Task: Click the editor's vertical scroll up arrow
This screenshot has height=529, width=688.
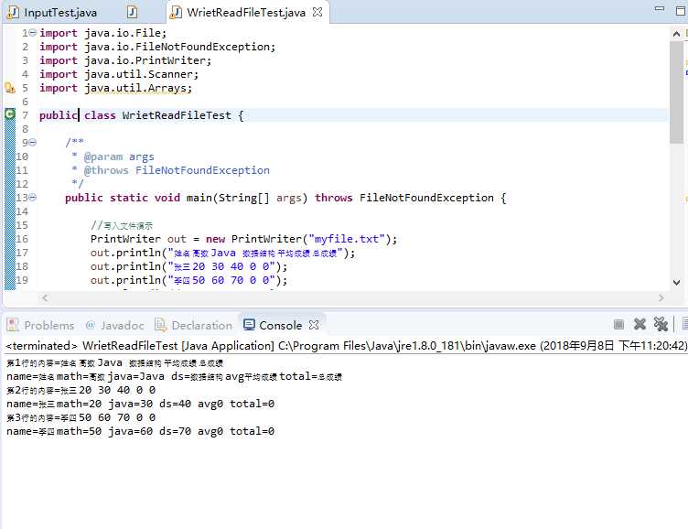Action: (677, 34)
